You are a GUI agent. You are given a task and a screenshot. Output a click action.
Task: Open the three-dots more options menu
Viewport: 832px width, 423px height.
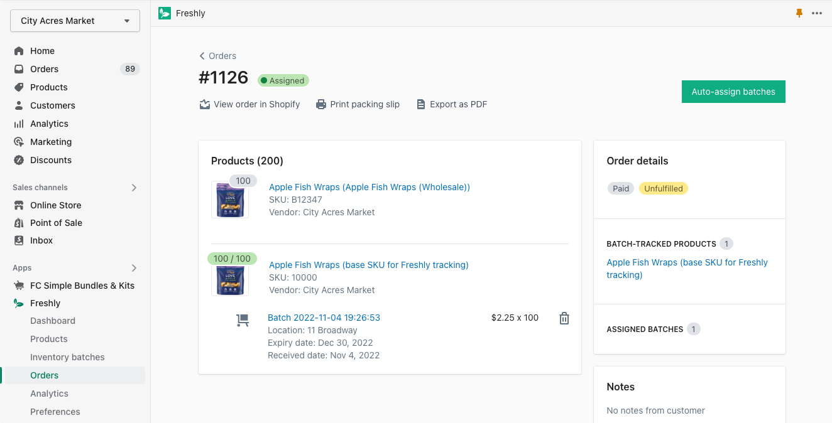point(817,13)
